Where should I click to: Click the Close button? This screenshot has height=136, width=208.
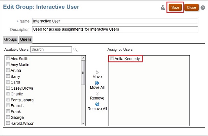(x=191, y=7)
